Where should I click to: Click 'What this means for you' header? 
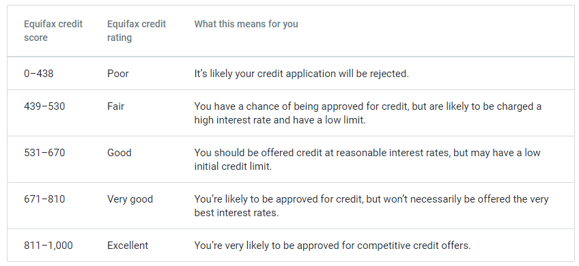coord(246,24)
